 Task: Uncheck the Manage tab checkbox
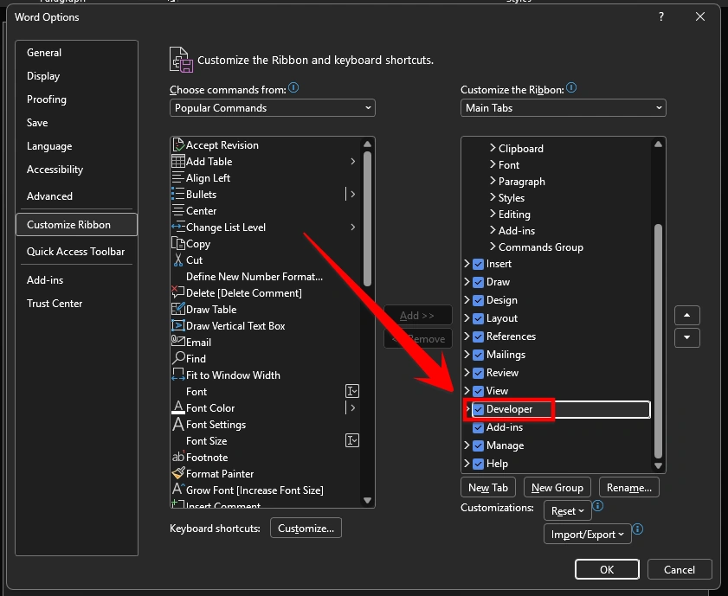coord(478,445)
